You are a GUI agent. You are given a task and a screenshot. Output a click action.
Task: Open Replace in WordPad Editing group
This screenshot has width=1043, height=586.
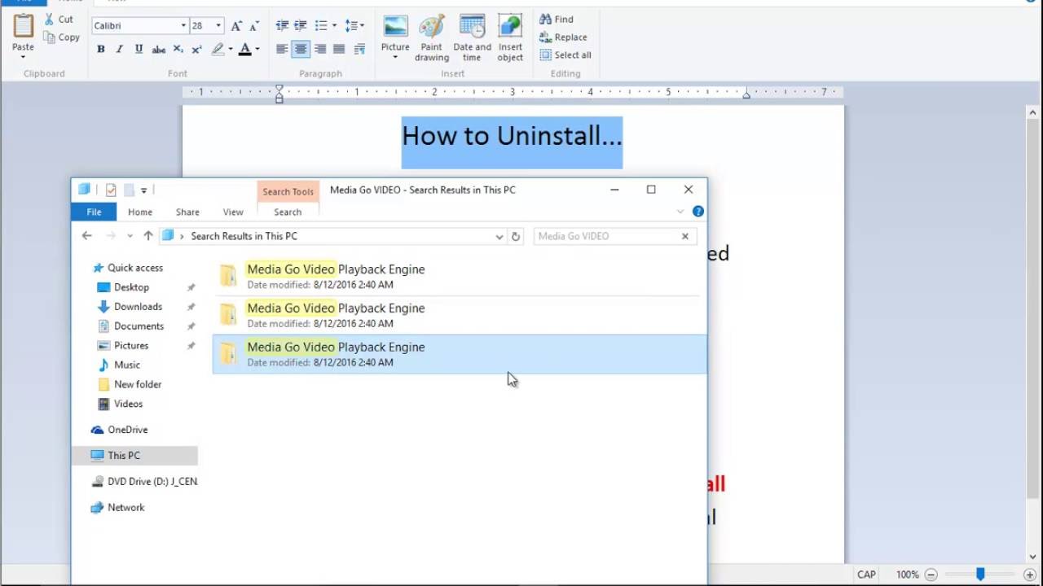[563, 37]
